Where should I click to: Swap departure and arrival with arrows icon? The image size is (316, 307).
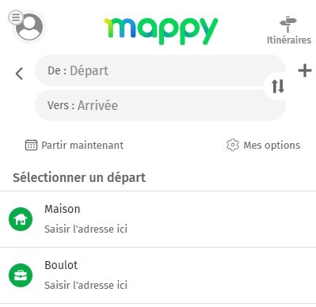278,86
